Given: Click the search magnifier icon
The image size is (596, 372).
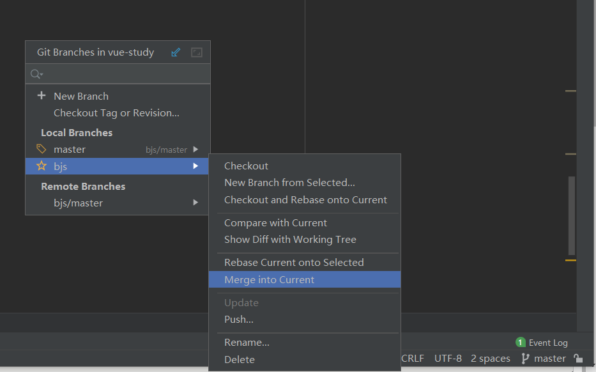Looking at the screenshot, I should click(x=36, y=75).
